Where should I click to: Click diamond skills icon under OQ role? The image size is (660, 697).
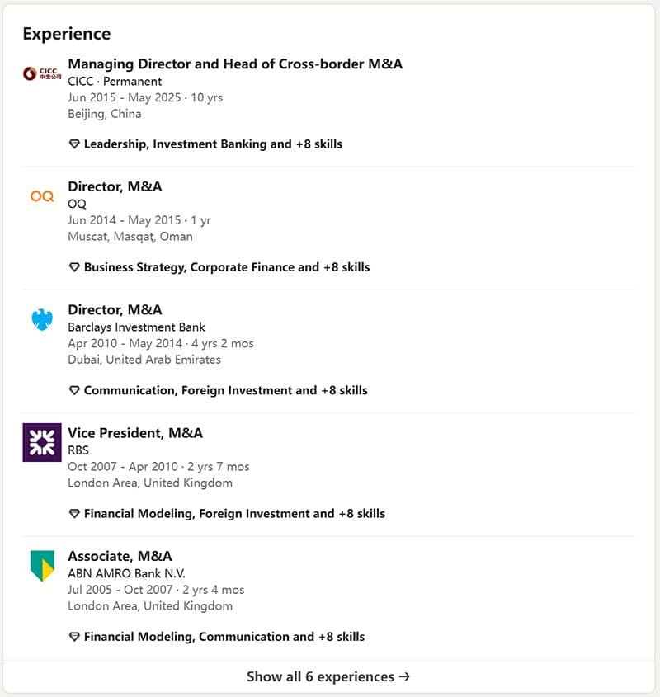point(74,267)
